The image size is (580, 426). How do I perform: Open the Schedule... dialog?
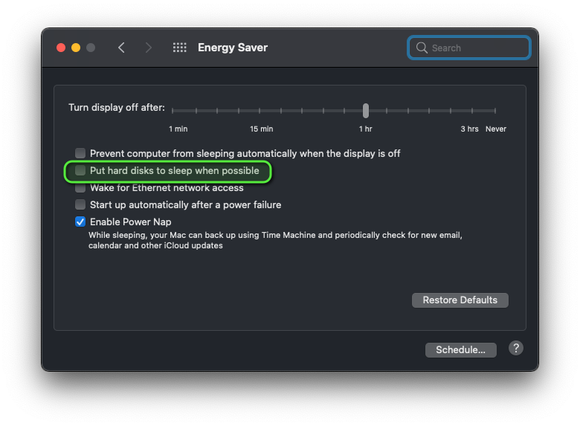[x=461, y=350]
